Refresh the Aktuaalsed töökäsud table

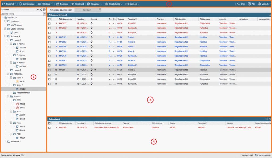[x=270, y=15]
